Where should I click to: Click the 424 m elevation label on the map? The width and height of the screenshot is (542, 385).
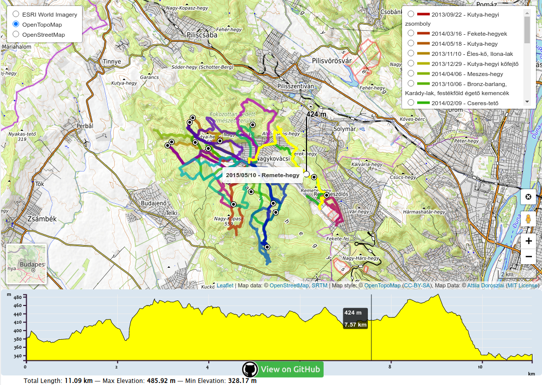click(x=316, y=114)
